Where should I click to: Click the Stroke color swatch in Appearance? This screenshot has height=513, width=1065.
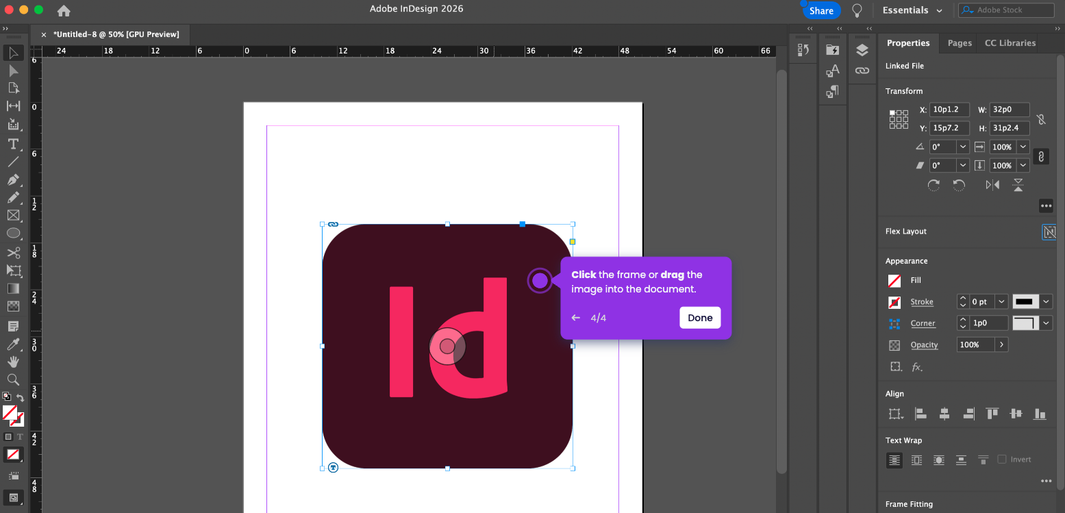pos(894,302)
